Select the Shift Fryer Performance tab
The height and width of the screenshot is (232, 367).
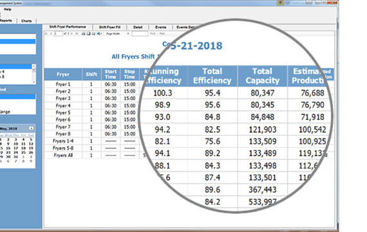click(68, 27)
